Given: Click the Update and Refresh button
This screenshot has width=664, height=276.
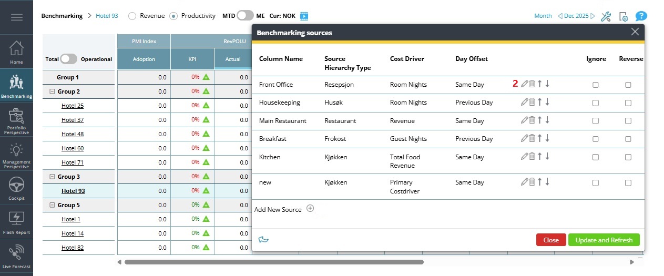Looking at the screenshot, I should (x=604, y=240).
